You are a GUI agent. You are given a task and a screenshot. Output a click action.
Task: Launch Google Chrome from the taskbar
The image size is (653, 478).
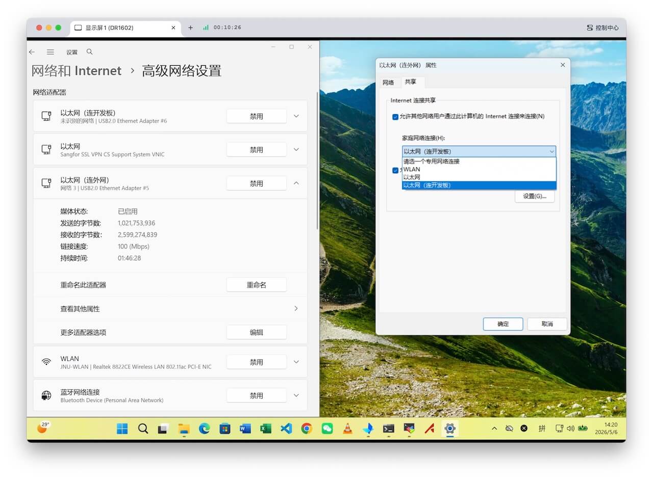click(x=307, y=429)
